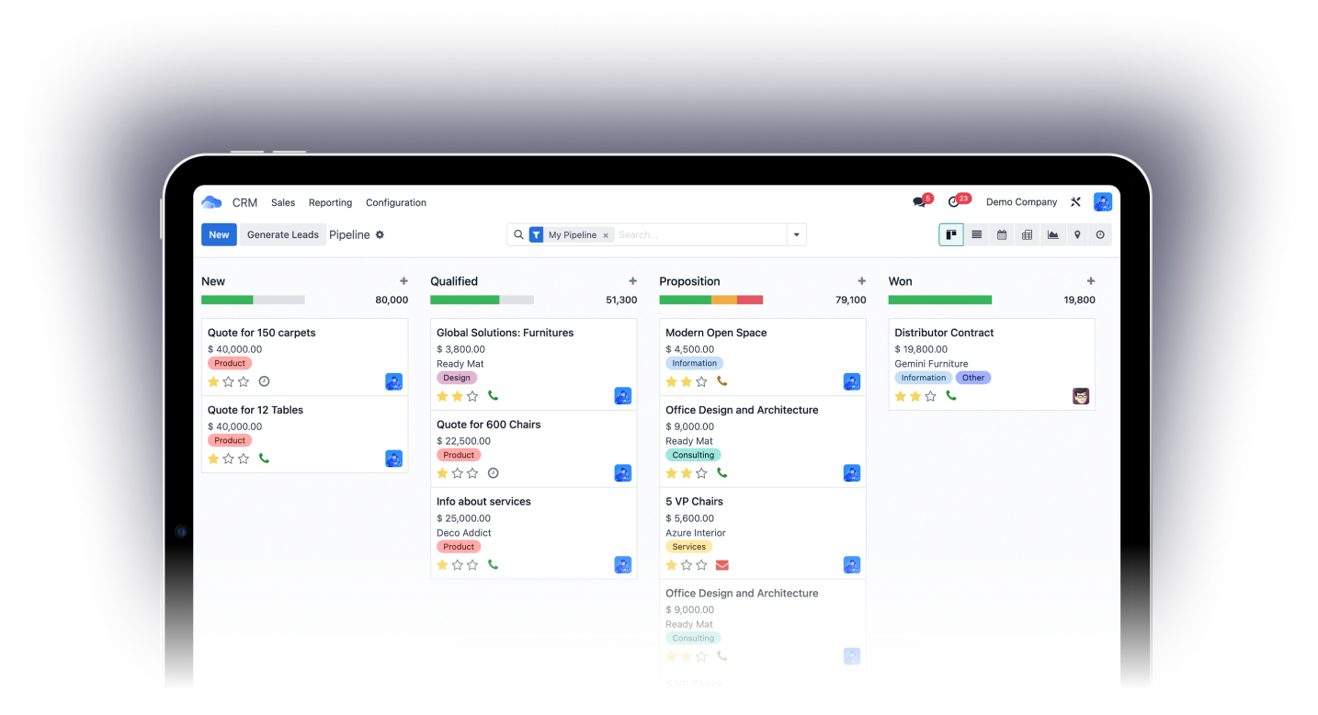Screen dimensions: 1318x715
Task: Toggle second star on Quote for 150 carpets
Action: click(x=229, y=381)
